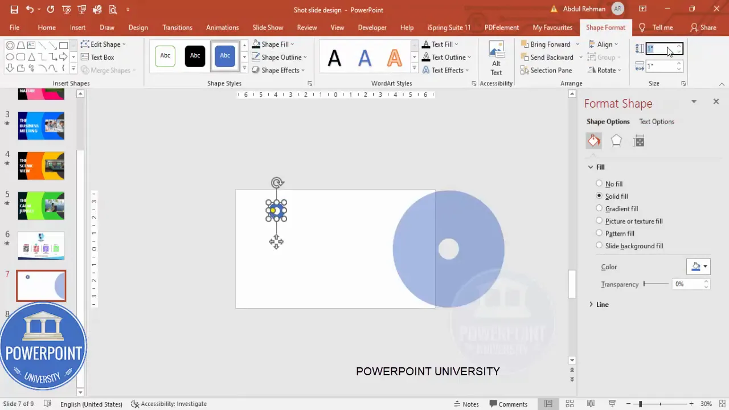Viewport: 729px width, 410px height.
Task: Open Reading view icon in status bar
Action: pos(591,404)
